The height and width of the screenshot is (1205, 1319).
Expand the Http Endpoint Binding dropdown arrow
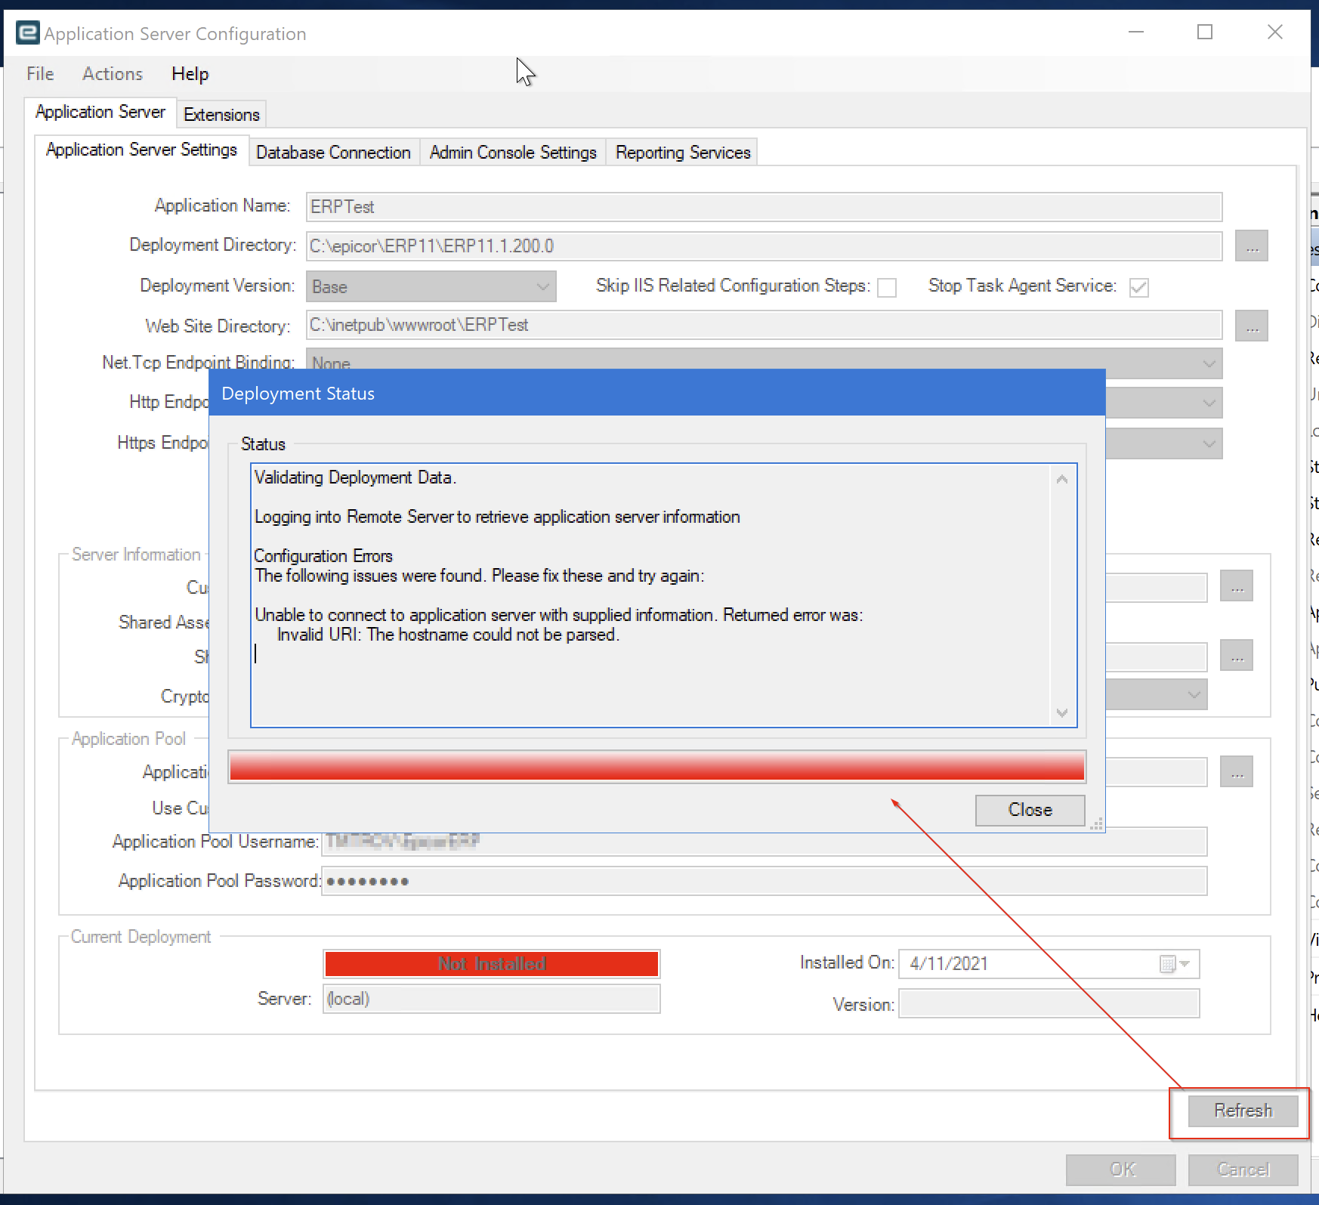tap(1209, 403)
